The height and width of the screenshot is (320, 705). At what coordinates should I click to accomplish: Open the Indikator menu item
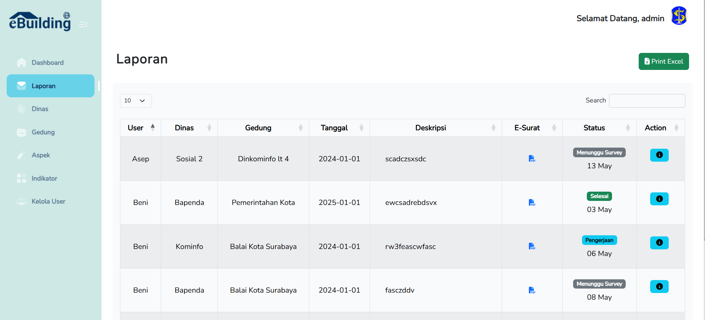(44, 178)
